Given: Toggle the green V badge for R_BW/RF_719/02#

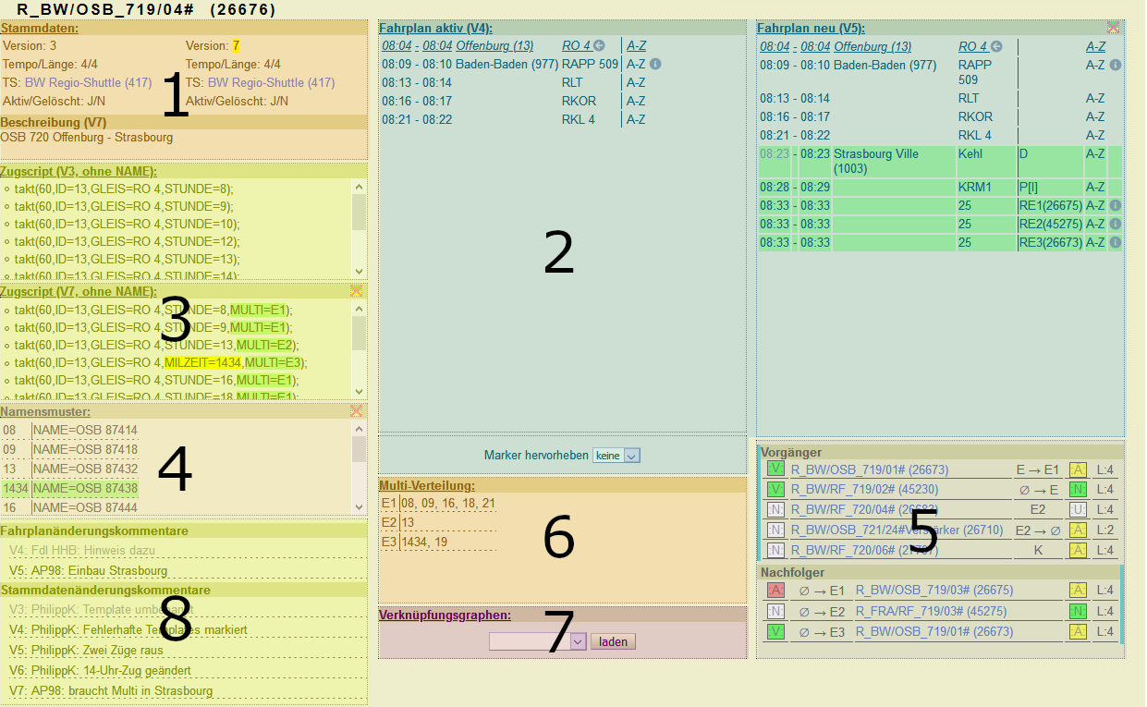Looking at the screenshot, I should tap(775, 490).
